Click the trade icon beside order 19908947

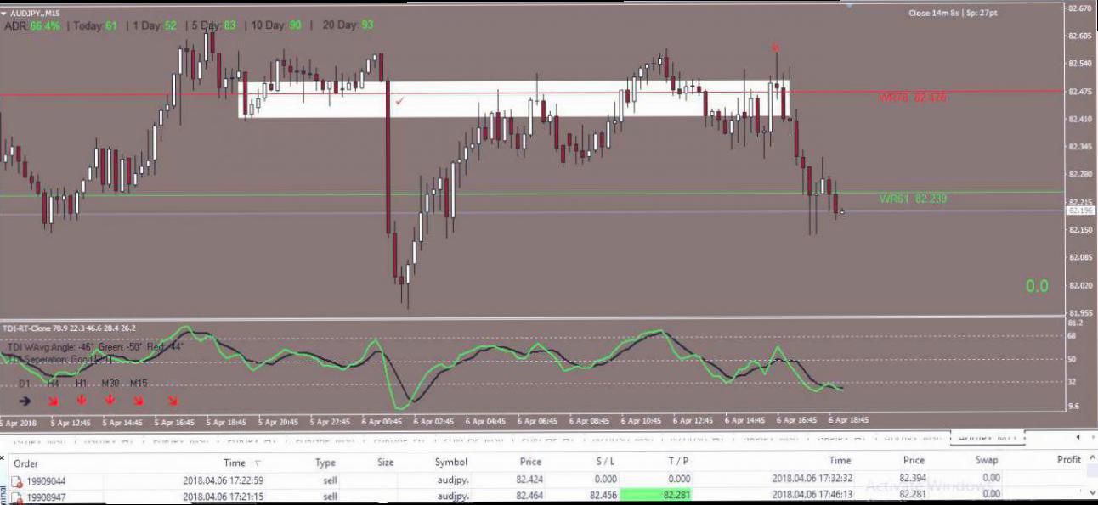point(16,497)
